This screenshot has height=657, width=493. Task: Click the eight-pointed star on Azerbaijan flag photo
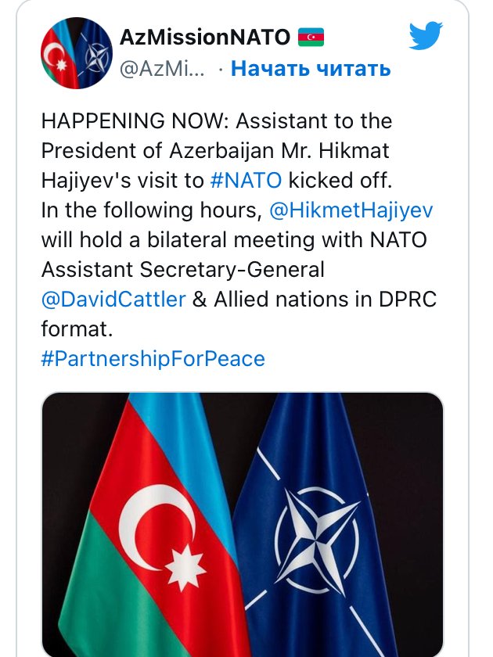[186, 561]
